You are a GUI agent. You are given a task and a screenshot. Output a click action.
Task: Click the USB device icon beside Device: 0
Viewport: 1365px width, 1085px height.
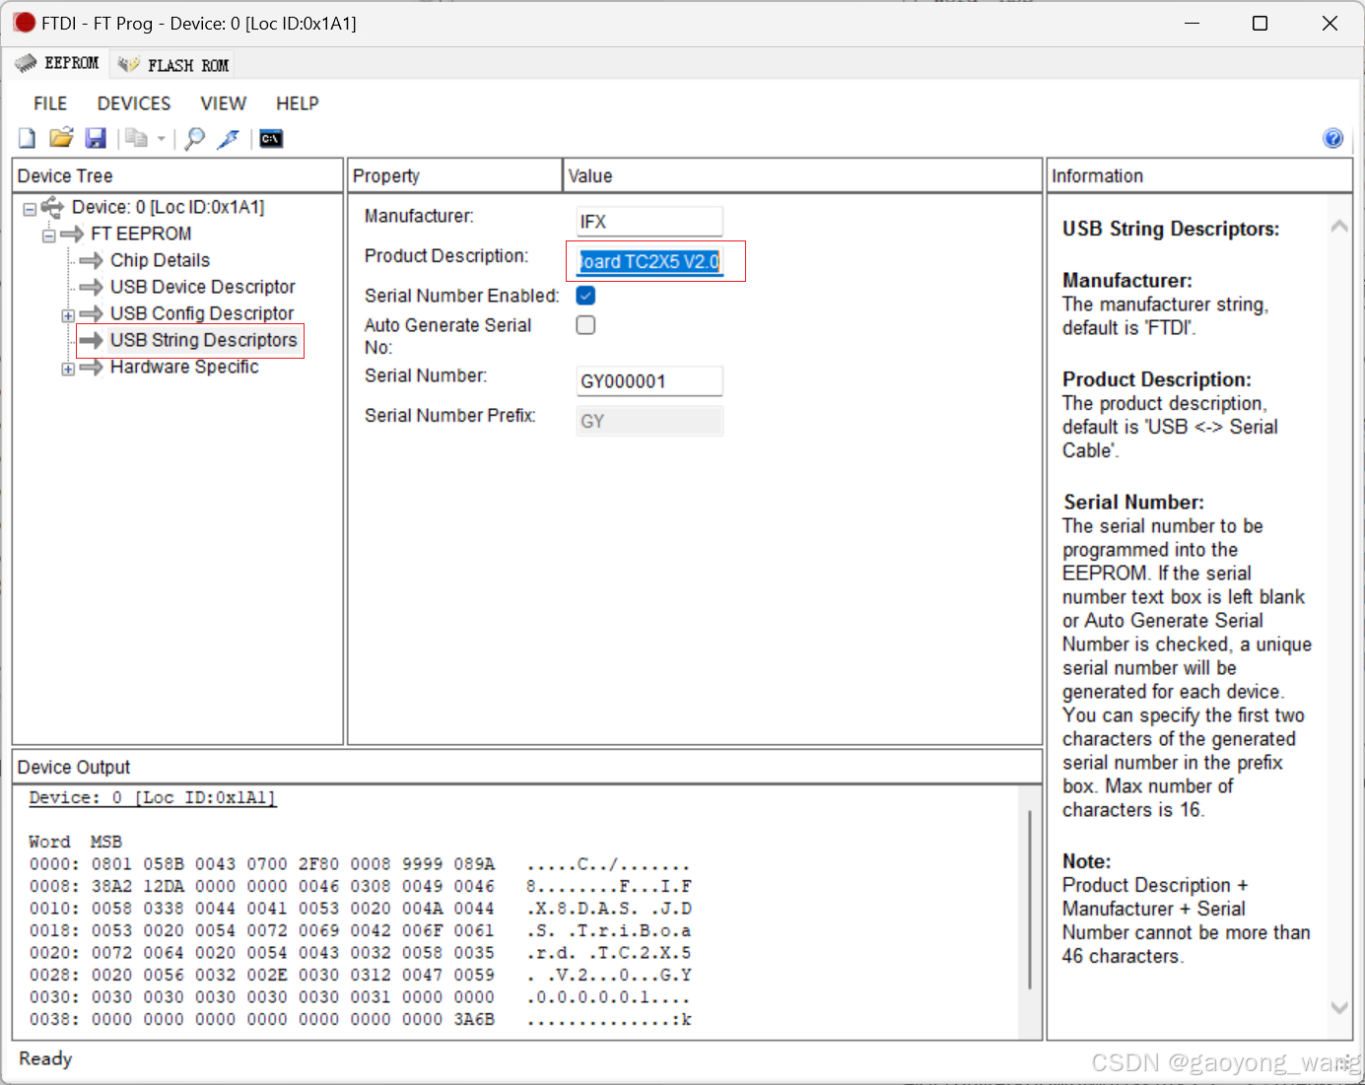coord(52,207)
